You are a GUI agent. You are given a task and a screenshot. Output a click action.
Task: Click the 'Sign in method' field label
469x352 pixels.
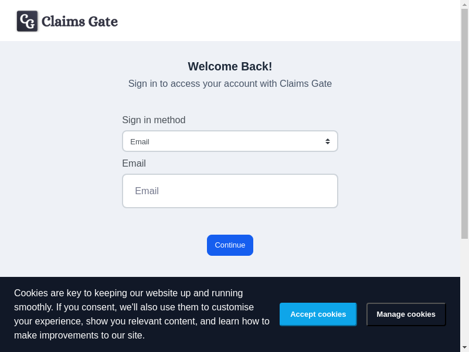(x=154, y=120)
